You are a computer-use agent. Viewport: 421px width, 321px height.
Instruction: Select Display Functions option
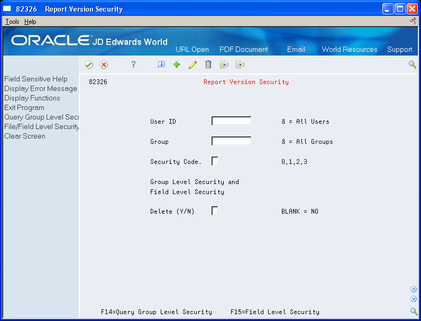click(32, 98)
